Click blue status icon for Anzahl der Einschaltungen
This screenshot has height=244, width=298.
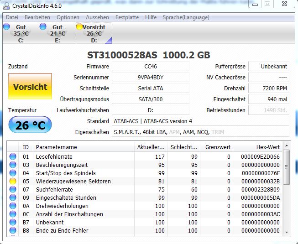click(13, 214)
